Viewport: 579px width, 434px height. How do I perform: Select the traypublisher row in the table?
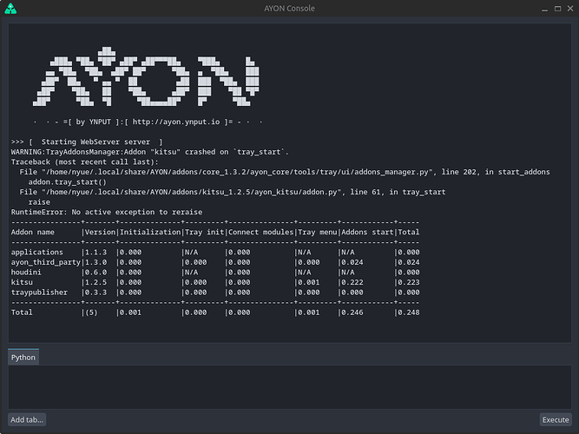pyautogui.click(x=214, y=293)
